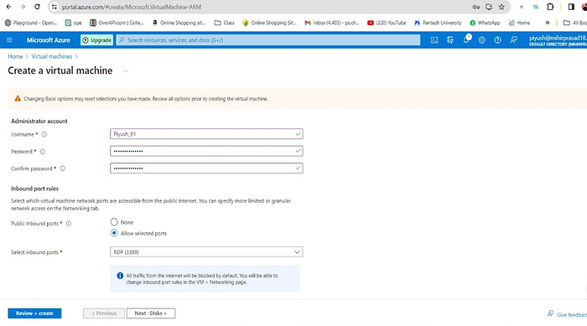Open account menu piyush@mihirprasad18

tap(558, 40)
